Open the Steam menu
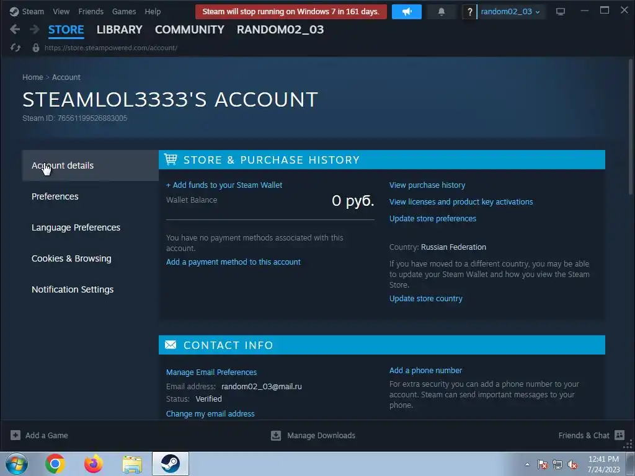 pos(33,11)
